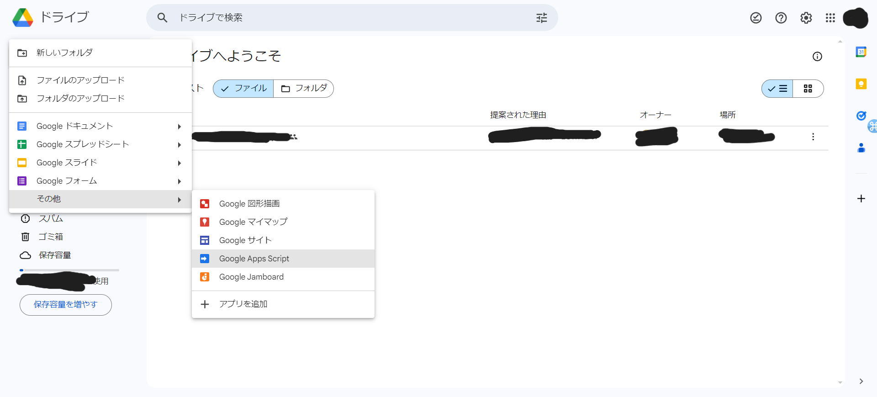This screenshot has width=877, height=397.
Task: Click the ドライブで検索 search field
Action: [352, 18]
